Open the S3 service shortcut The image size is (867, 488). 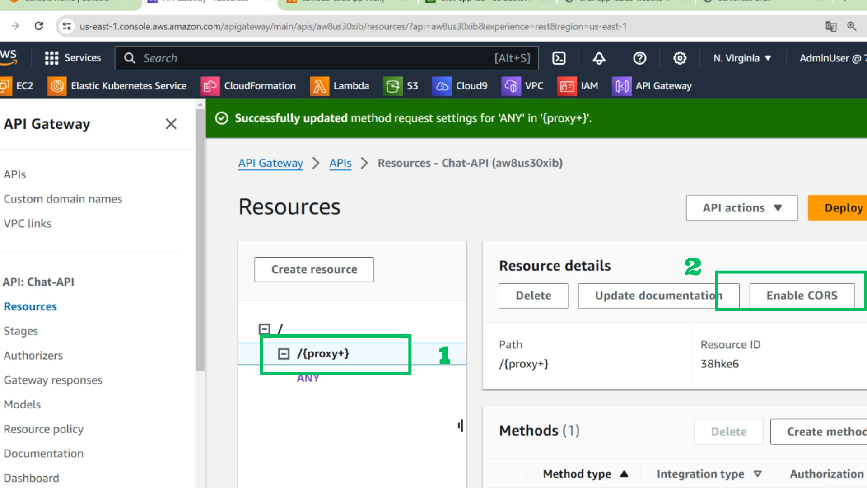click(x=401, y=86)
